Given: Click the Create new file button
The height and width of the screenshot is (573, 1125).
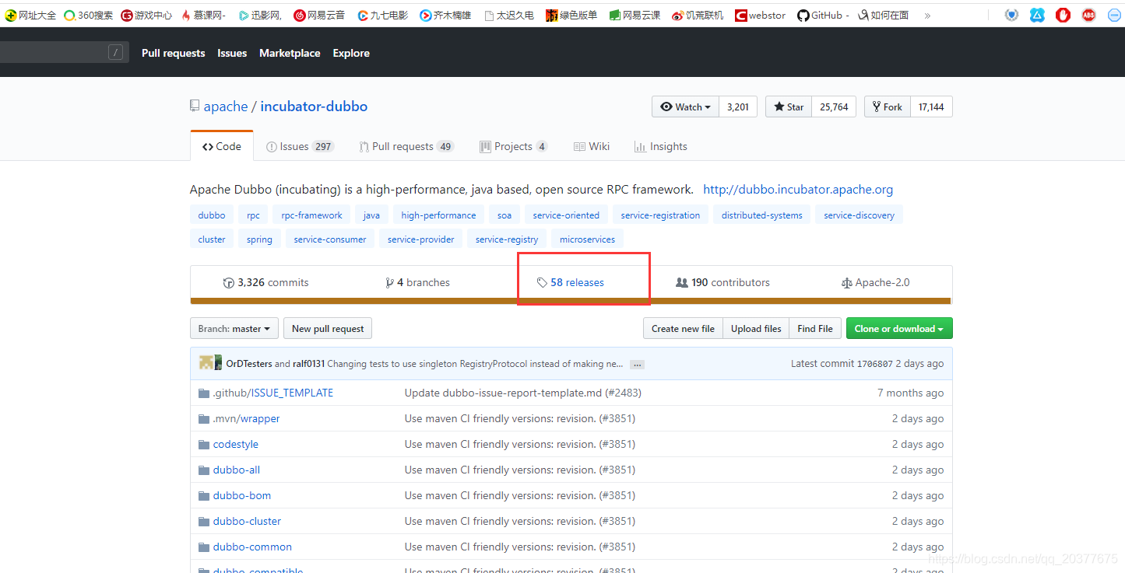Looking at the screenshot, I should pyautogui.click(x=683, y=328).
